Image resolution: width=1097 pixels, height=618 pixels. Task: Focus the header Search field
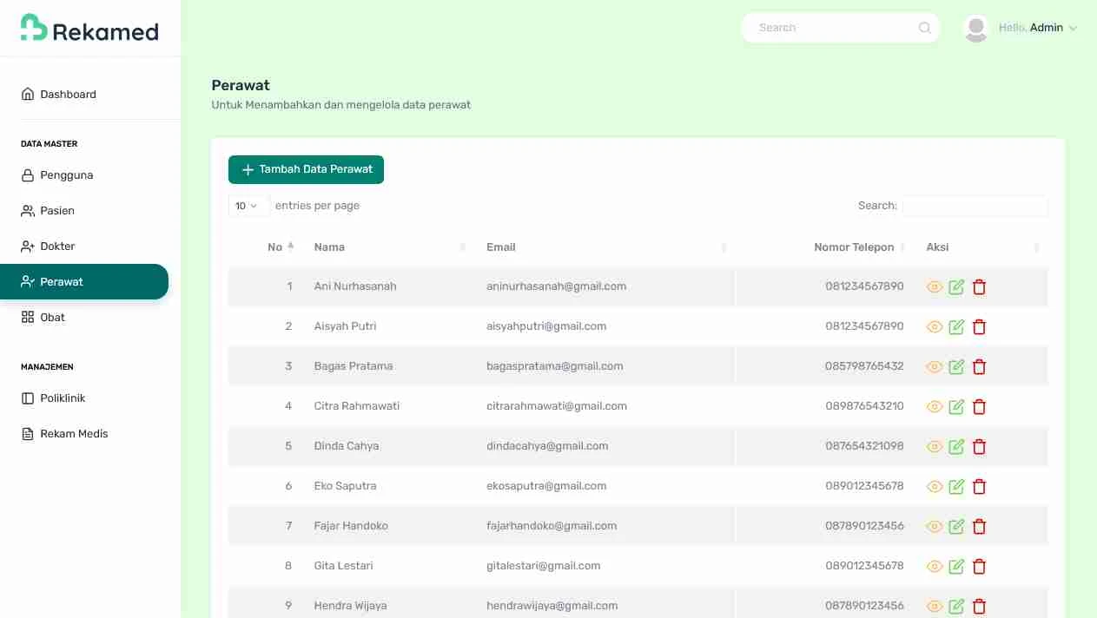pyautogui.click(x=841, y=28)
